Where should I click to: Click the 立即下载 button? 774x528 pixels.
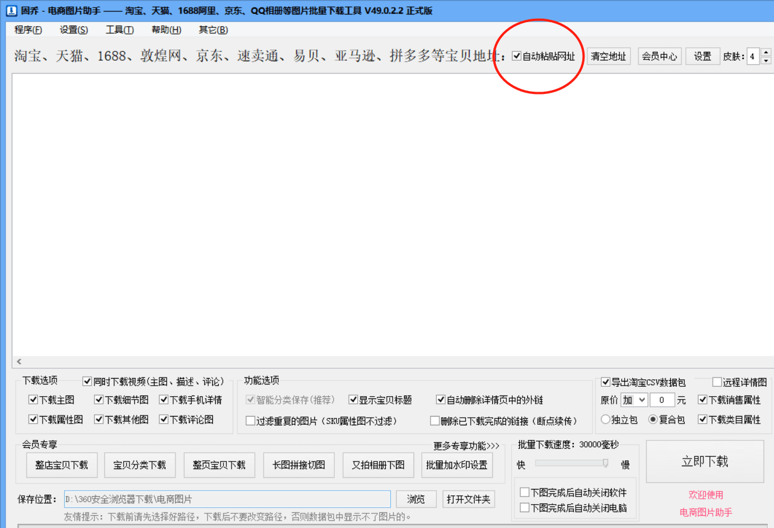click(705, 461)
